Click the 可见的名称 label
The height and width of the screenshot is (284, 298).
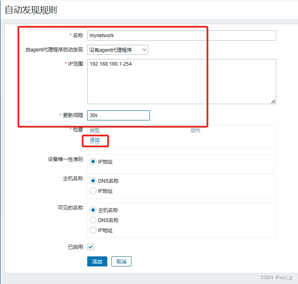click(x=71, y=207)
